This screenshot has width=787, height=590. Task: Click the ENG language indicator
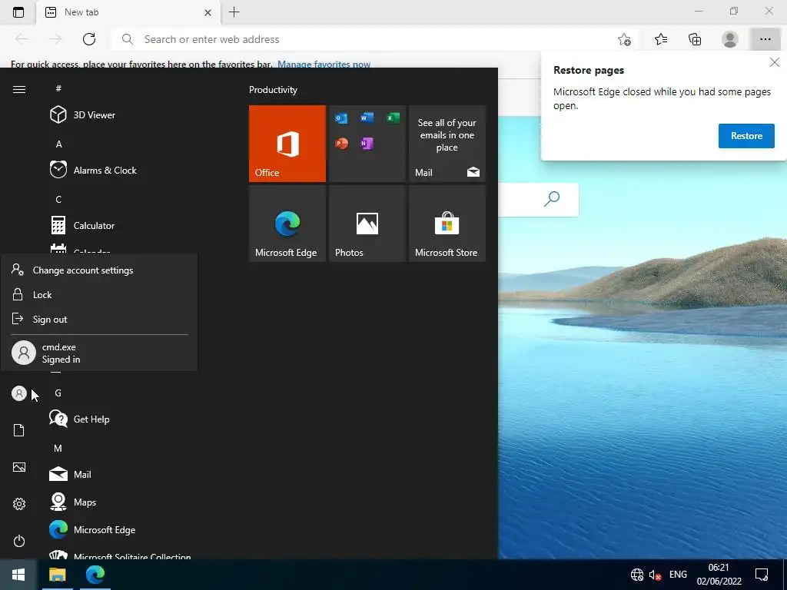click(678, 575)
